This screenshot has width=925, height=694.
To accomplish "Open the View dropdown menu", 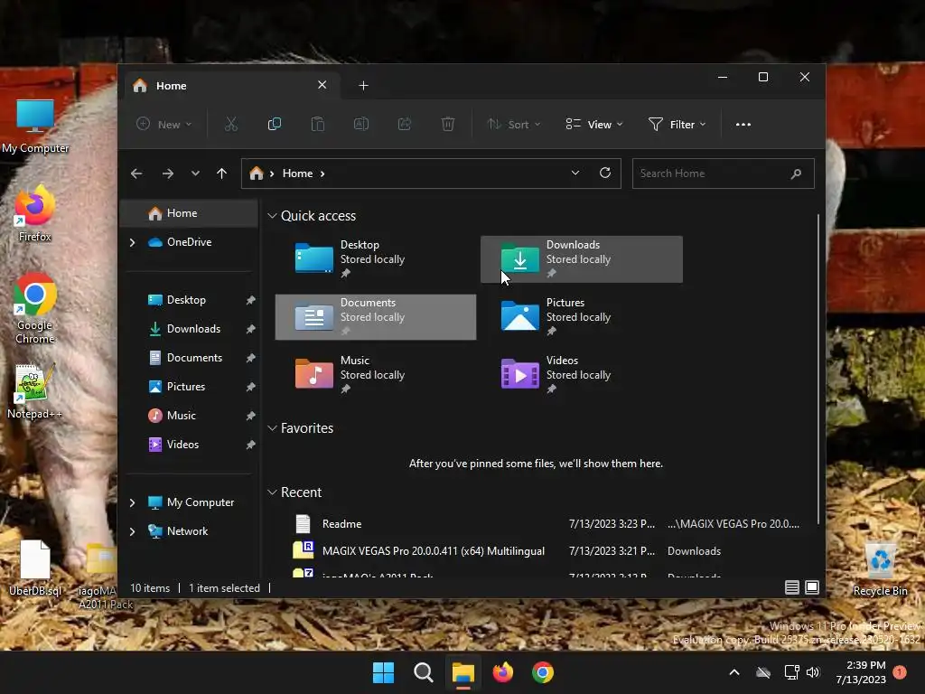I will (594, 125).
